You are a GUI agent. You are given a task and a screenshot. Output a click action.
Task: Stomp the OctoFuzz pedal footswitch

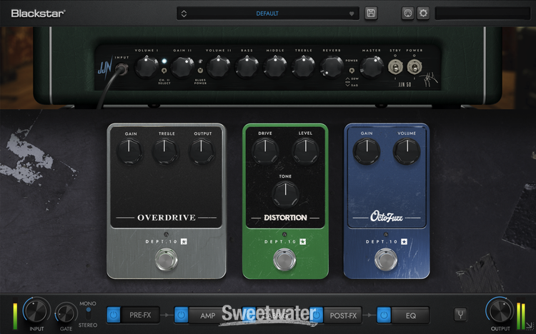tap(386, 260)
